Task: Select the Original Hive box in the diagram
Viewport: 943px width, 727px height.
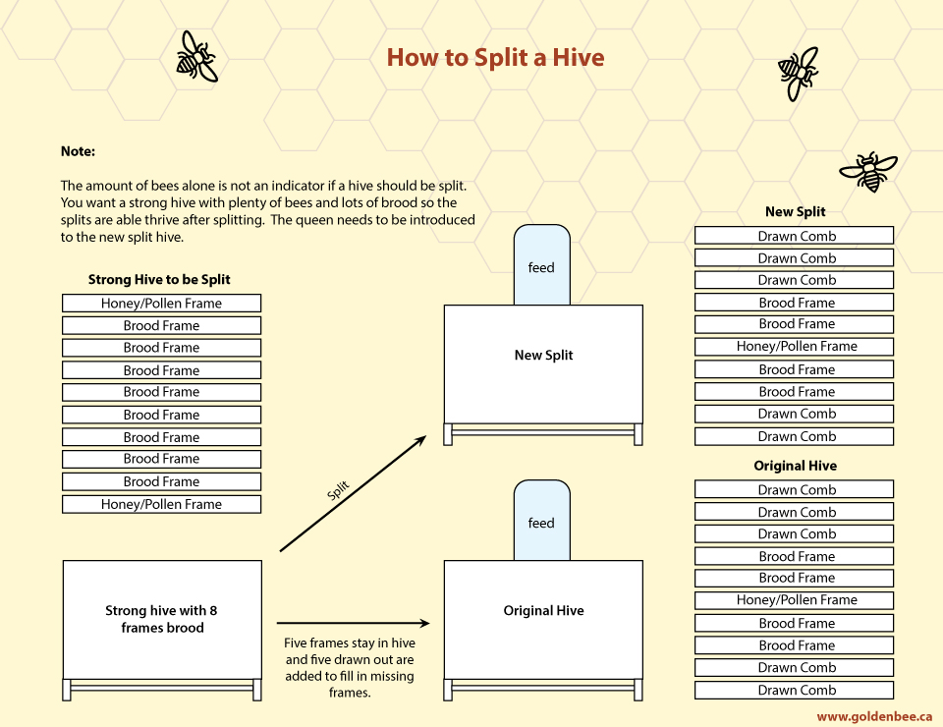Action: (x=543, y=620)
